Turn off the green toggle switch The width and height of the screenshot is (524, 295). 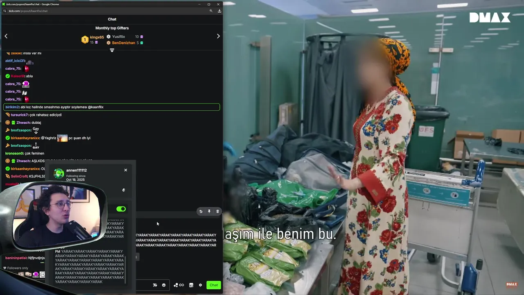(121, 209)
